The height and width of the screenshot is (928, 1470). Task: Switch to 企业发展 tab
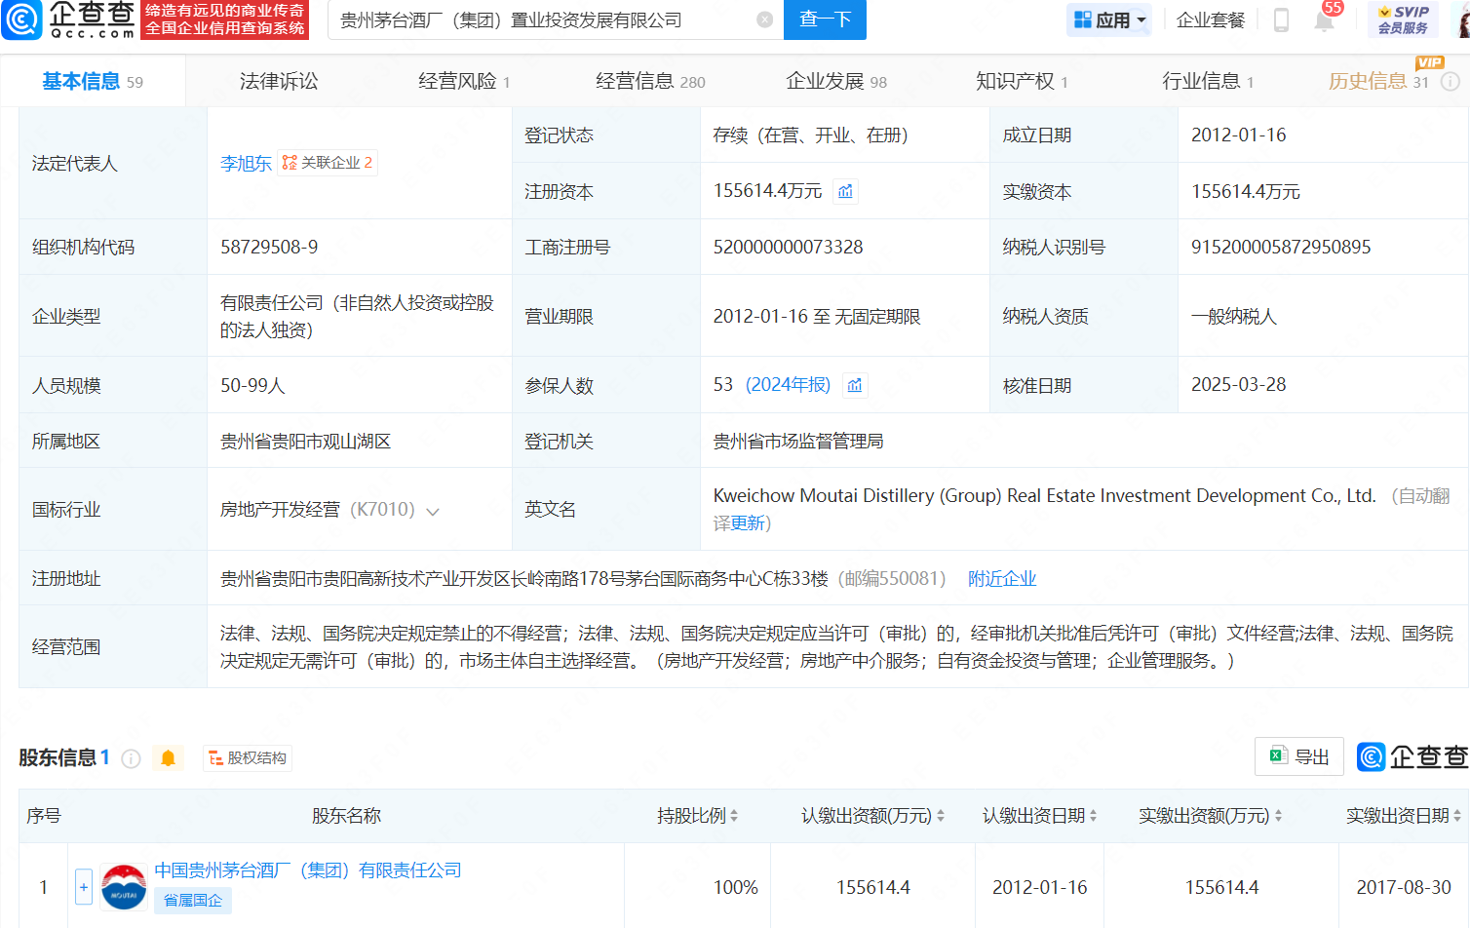click(836, 81)
